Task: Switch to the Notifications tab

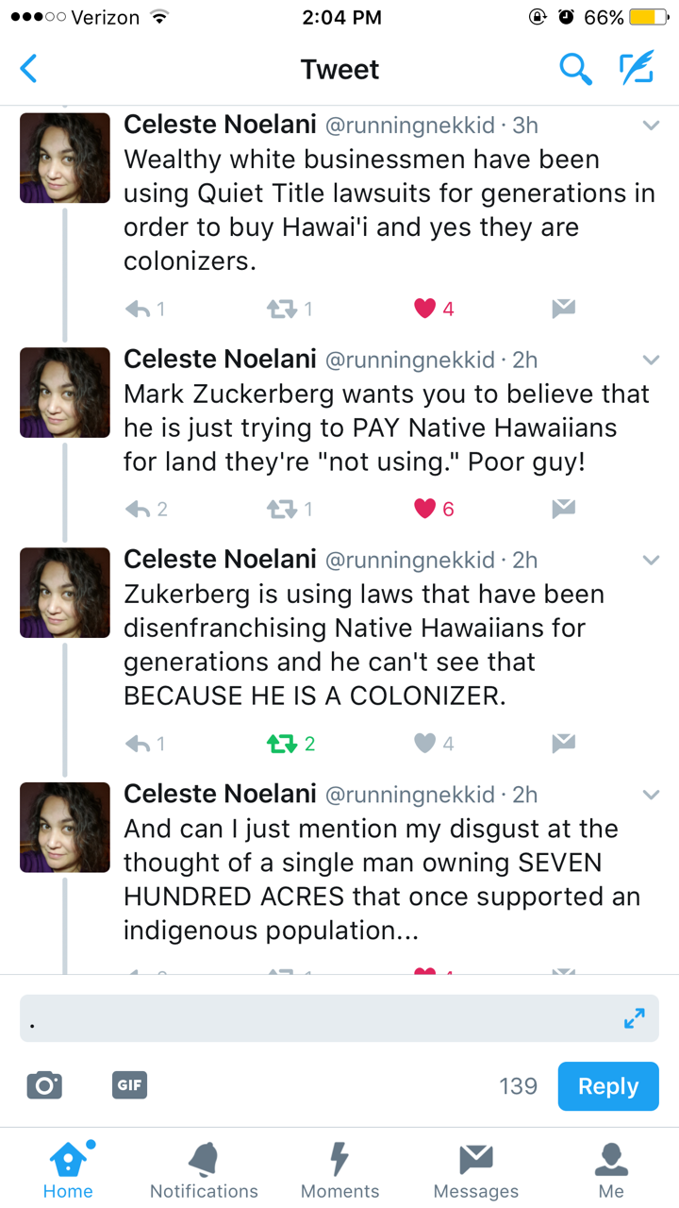Action: [204, 1170]
